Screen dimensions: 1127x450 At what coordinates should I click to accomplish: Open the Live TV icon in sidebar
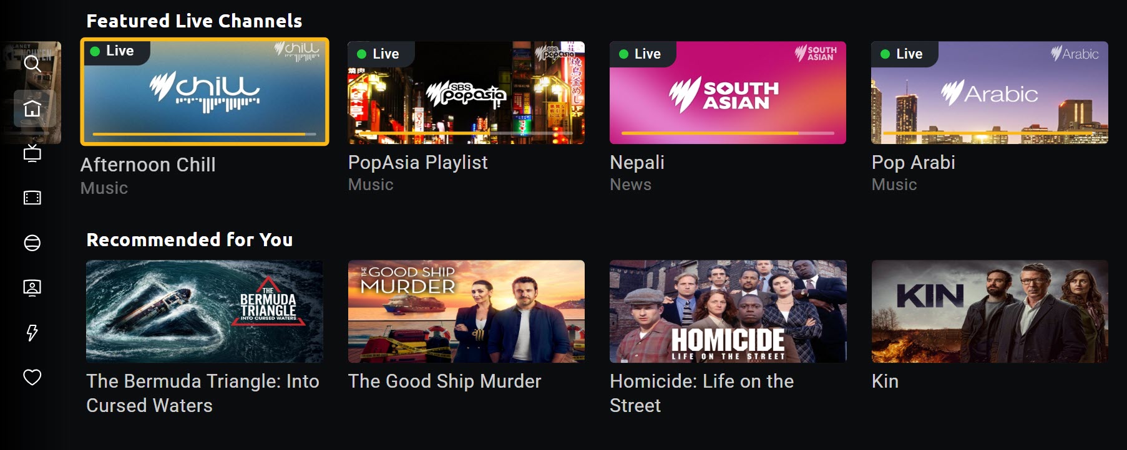pos(32,153)
